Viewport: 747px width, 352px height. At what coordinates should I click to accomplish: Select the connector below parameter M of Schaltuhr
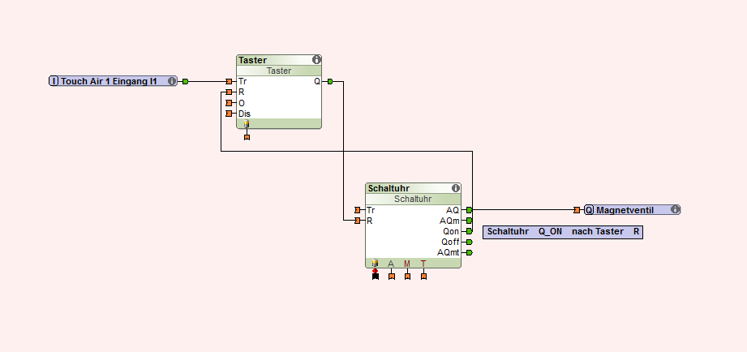click(407, 277)
